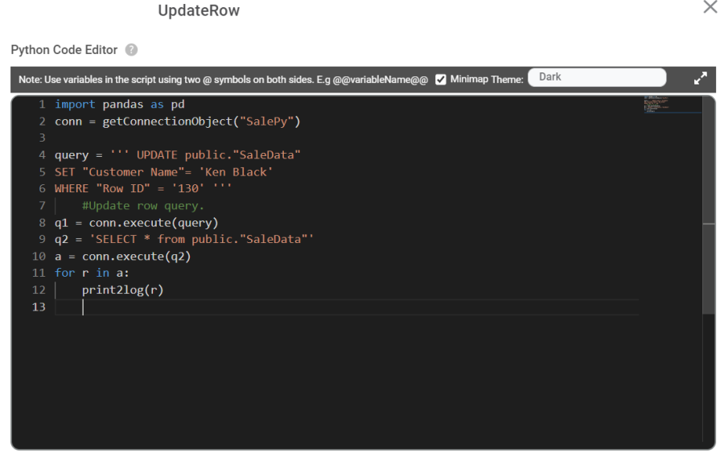The height and width of the screenshot is (461, 724).
Task: Click the 'Ken Black' value on line 5
Action: (x=236, y=172)
